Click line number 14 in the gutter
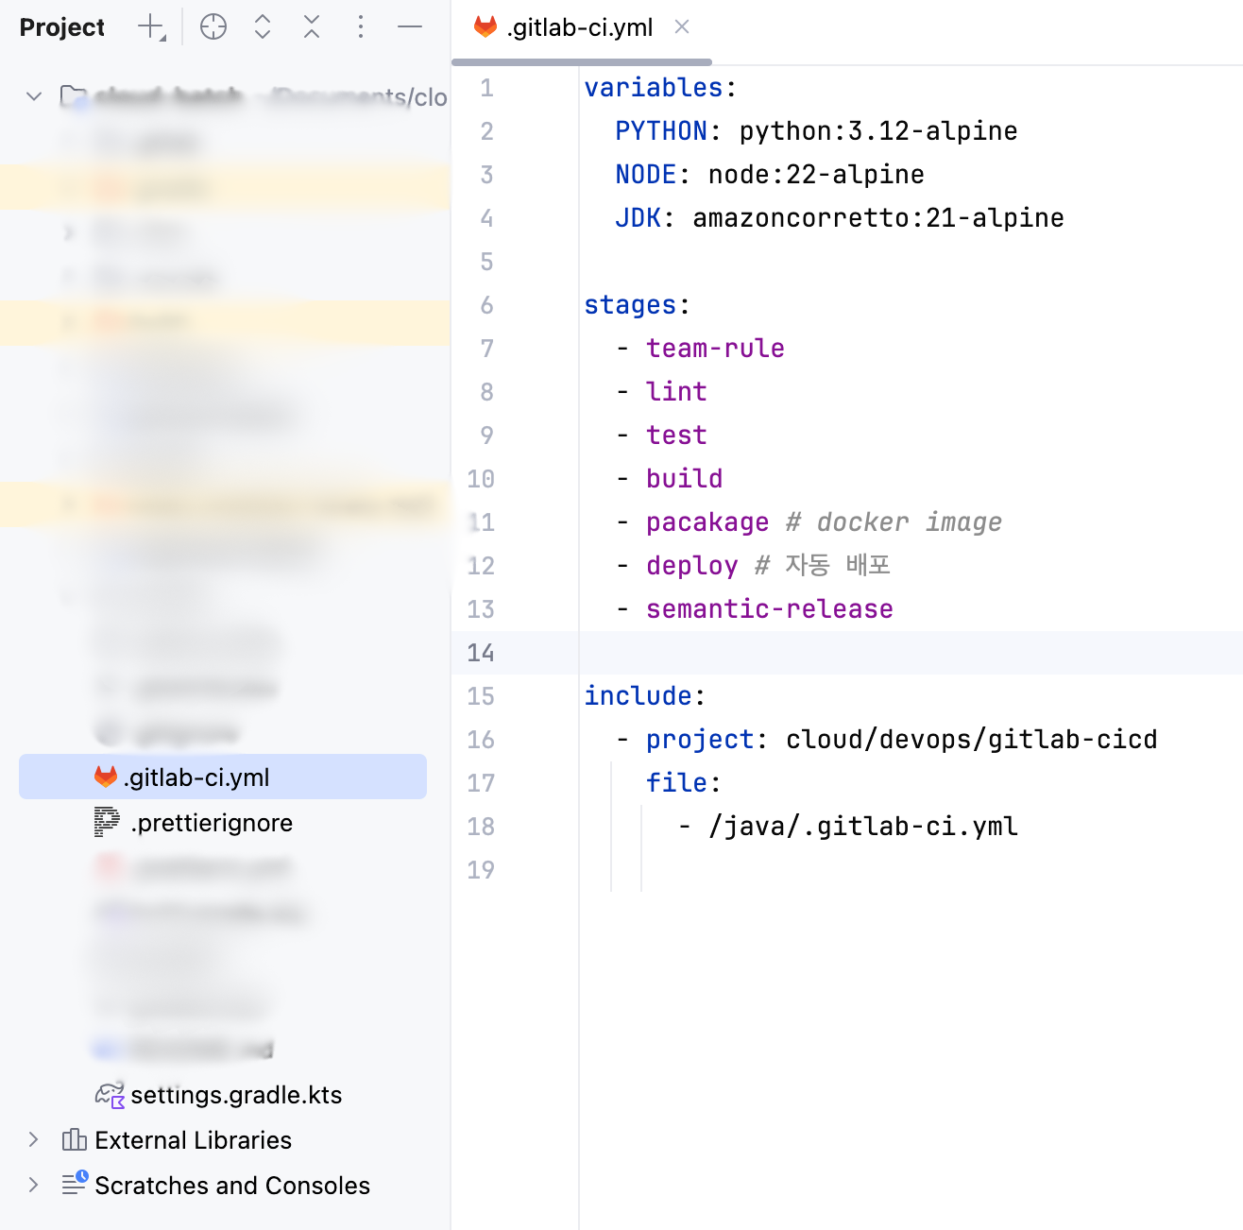The height and width of the screenshot is (1230, 1243). click(x=481, y=653)
